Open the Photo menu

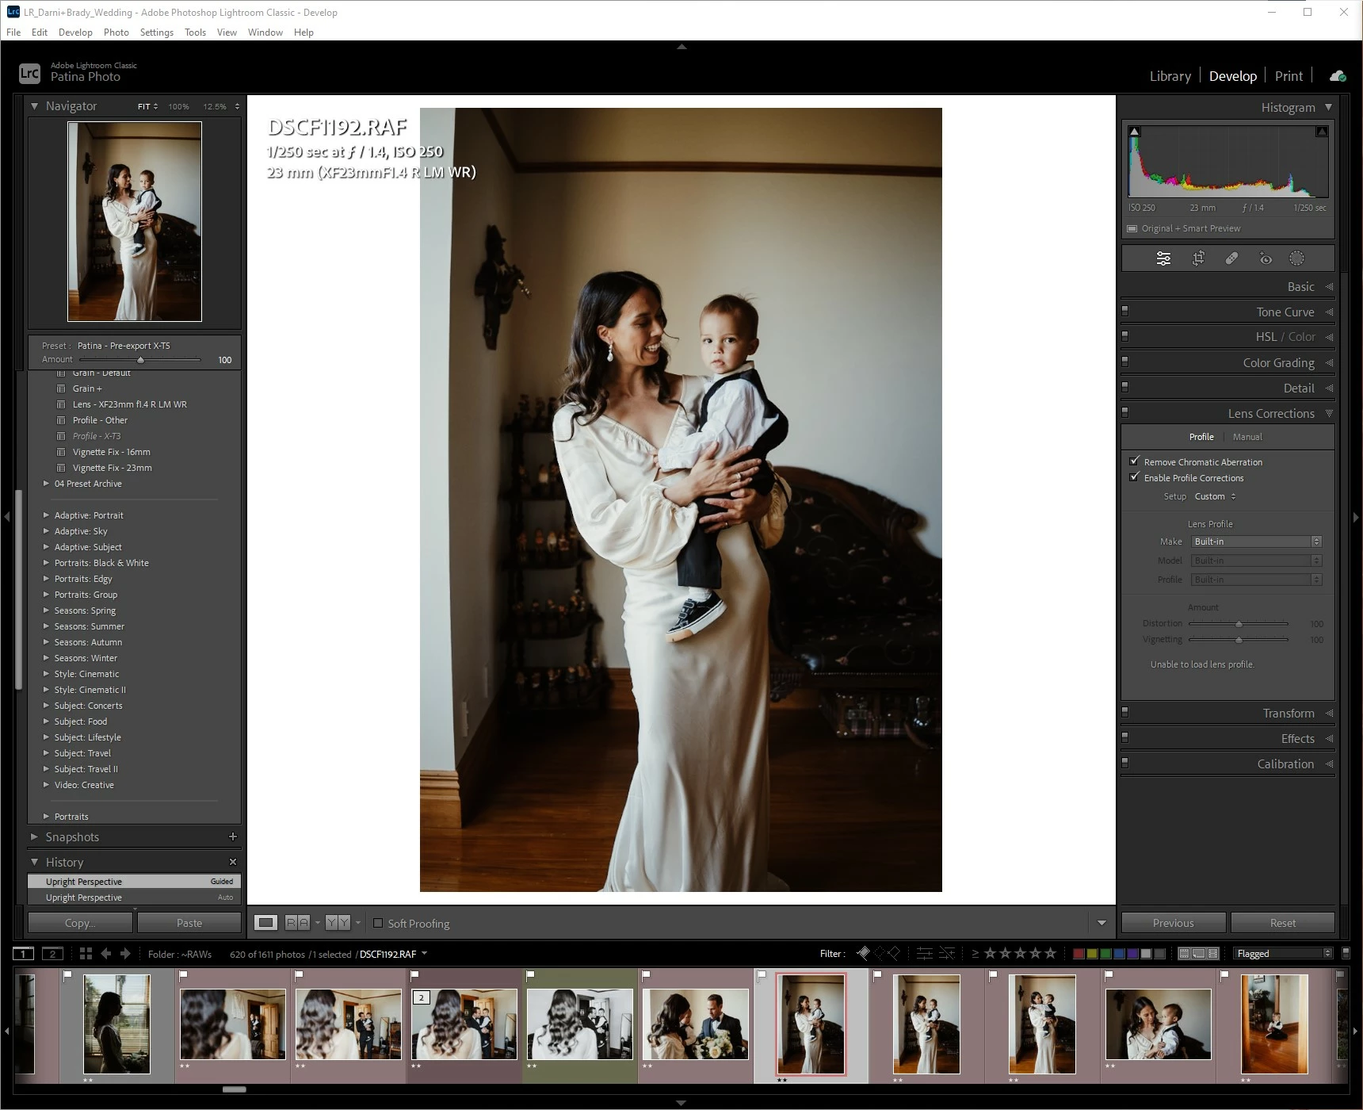[116, 33]
